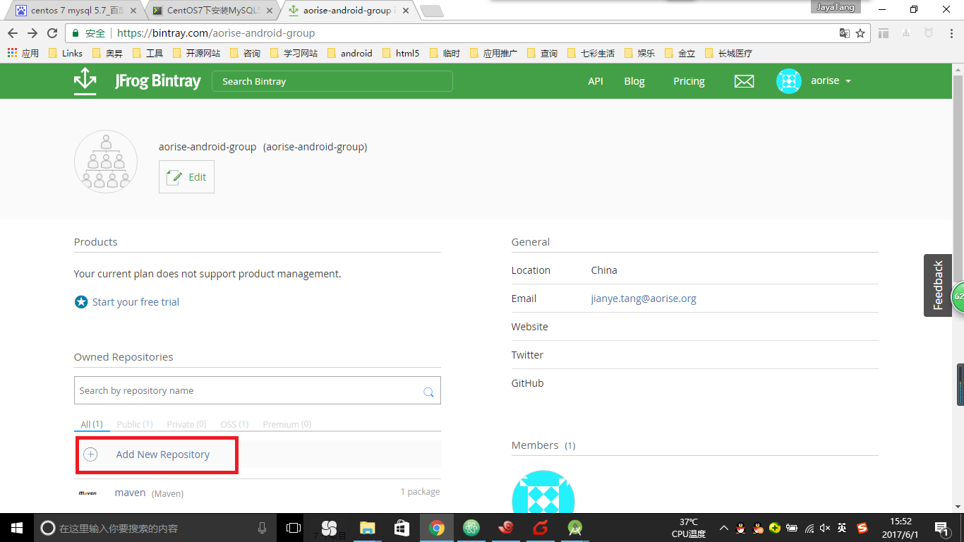Select the Private (0) filter tab
Viewport: 964px width, 542px height.
pos(186,424)
